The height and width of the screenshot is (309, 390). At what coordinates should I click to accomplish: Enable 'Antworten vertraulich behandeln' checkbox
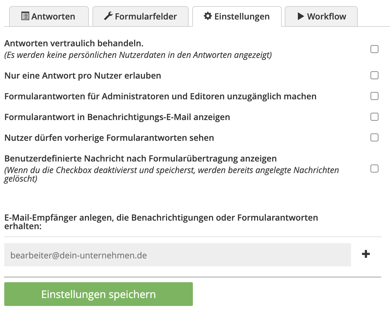click(374, 49)
